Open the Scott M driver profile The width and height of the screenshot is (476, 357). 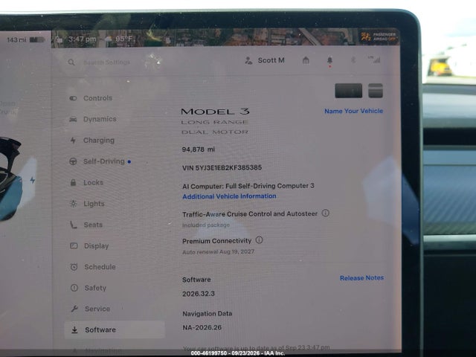tap(265, 60)
